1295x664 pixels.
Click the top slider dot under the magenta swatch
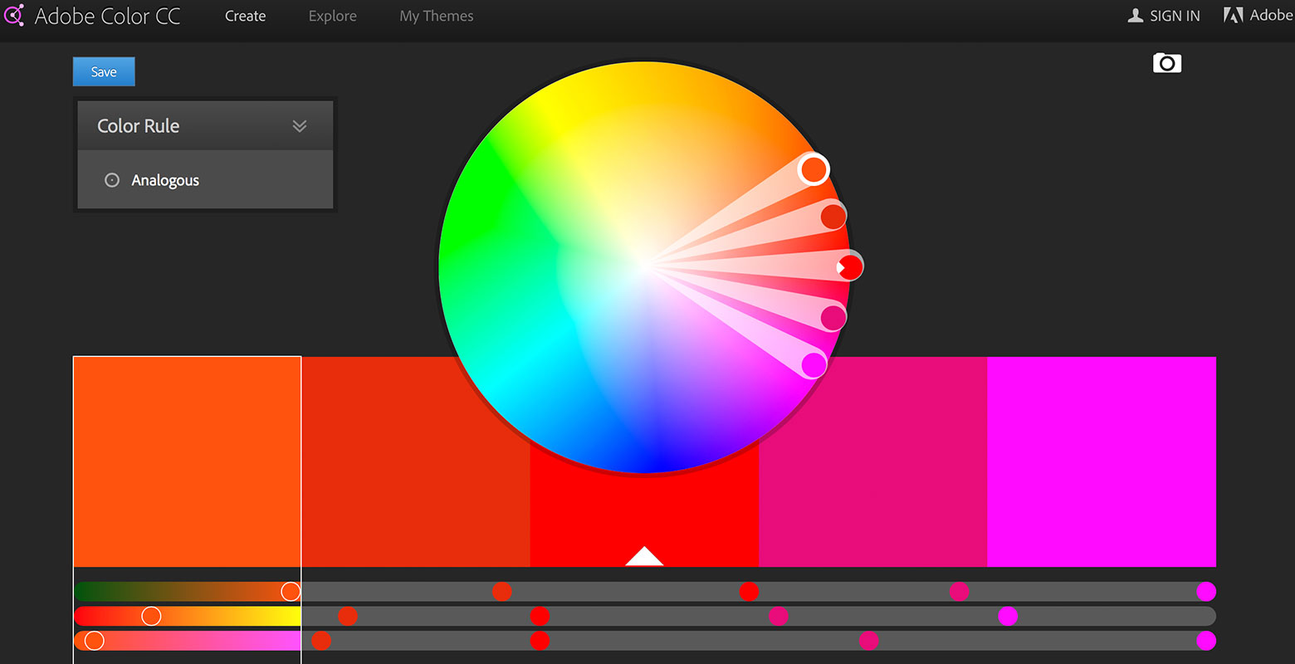coord(1206,591)
